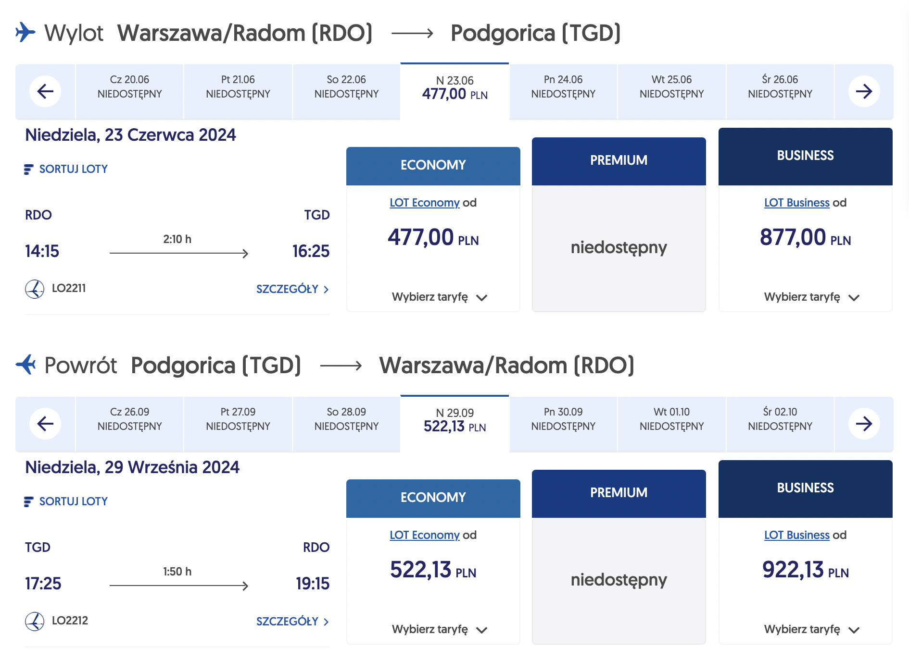Click previous dates arrow for outbound flight
The height and width of the screenshot is (659, 909).
(x=45, y=91)
